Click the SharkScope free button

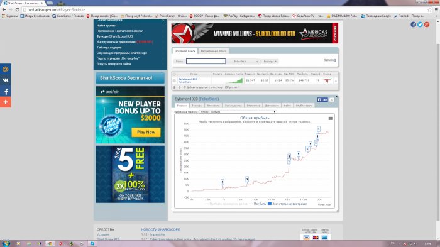point(130,78)
